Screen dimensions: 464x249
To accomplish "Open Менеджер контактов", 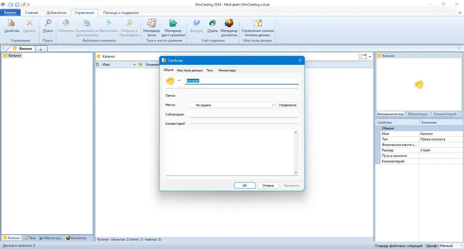I will tap(229, 27).
